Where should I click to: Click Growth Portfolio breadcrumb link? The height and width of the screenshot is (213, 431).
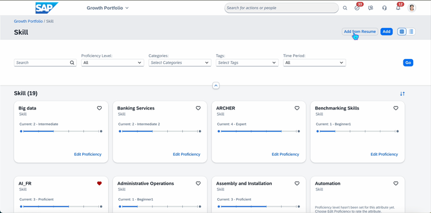(28, 21)
